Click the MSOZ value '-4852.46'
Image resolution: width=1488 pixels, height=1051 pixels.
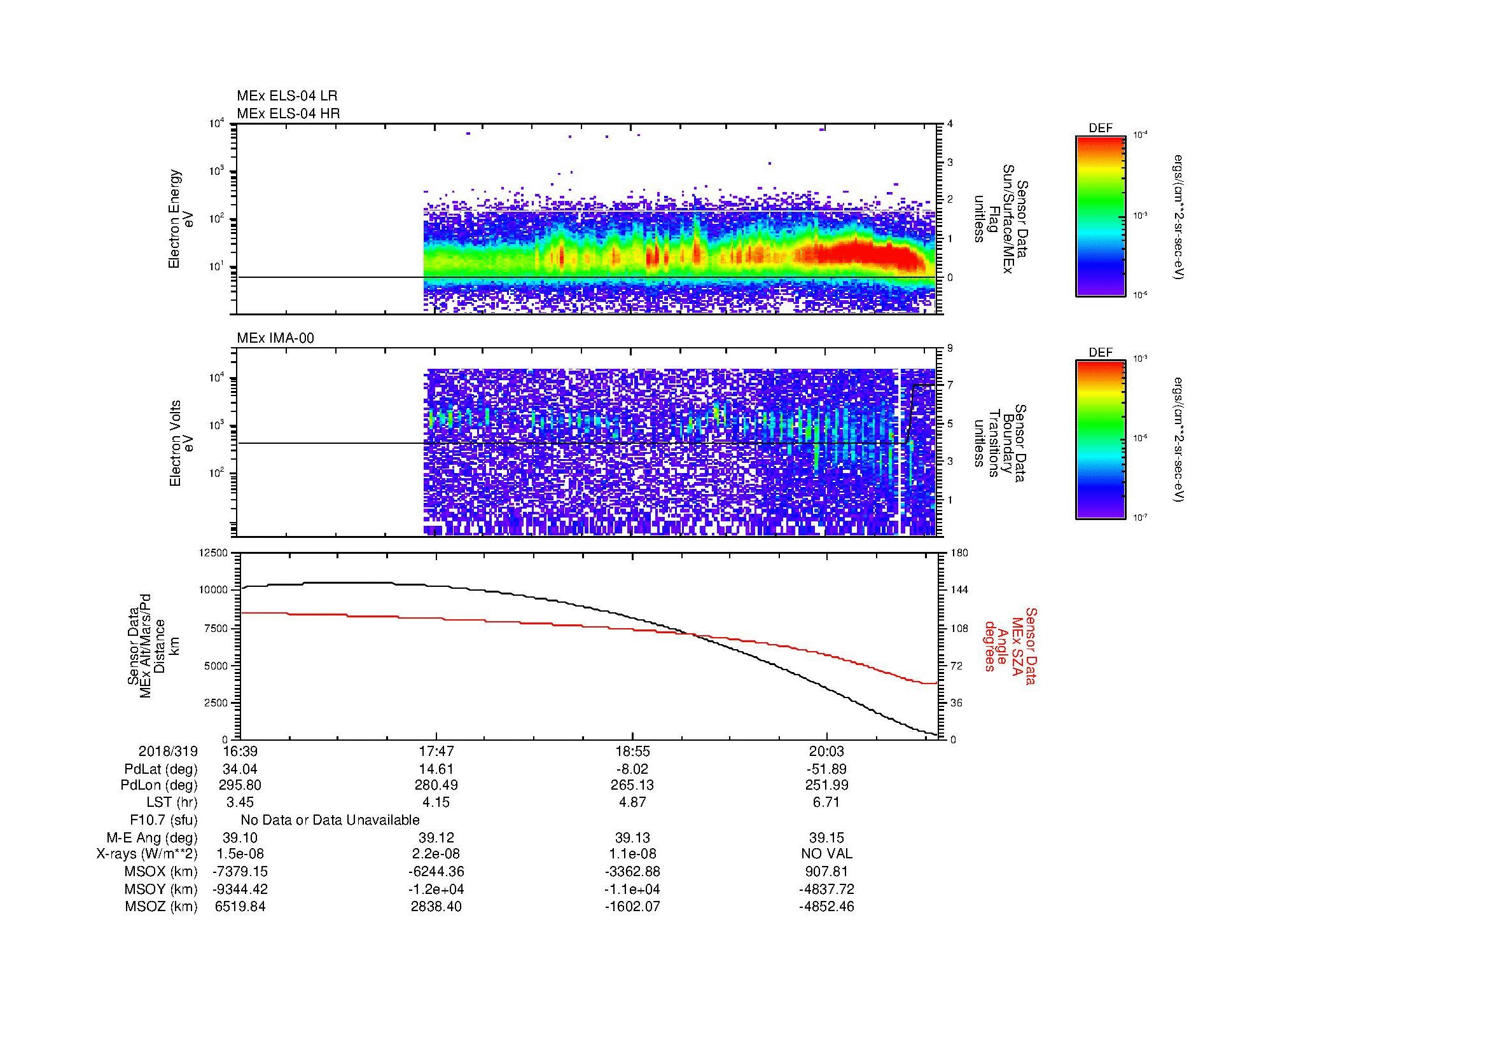point(827,907)
